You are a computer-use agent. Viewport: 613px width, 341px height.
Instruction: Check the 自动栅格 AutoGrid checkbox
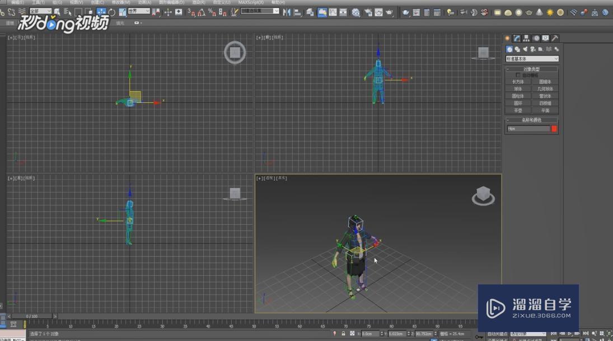[517, 74]
